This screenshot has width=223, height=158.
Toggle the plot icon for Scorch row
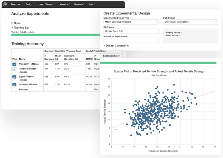14,85
